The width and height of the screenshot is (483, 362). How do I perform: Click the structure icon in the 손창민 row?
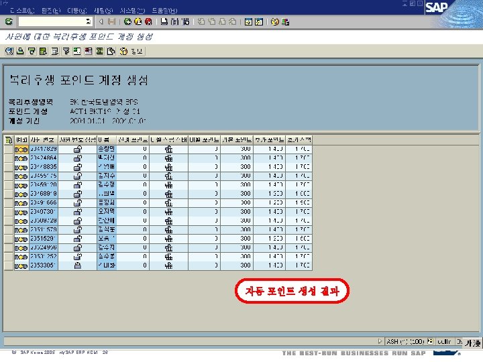[168, 149]
